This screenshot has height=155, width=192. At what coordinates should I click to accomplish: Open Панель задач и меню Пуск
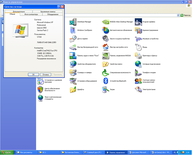73,56
